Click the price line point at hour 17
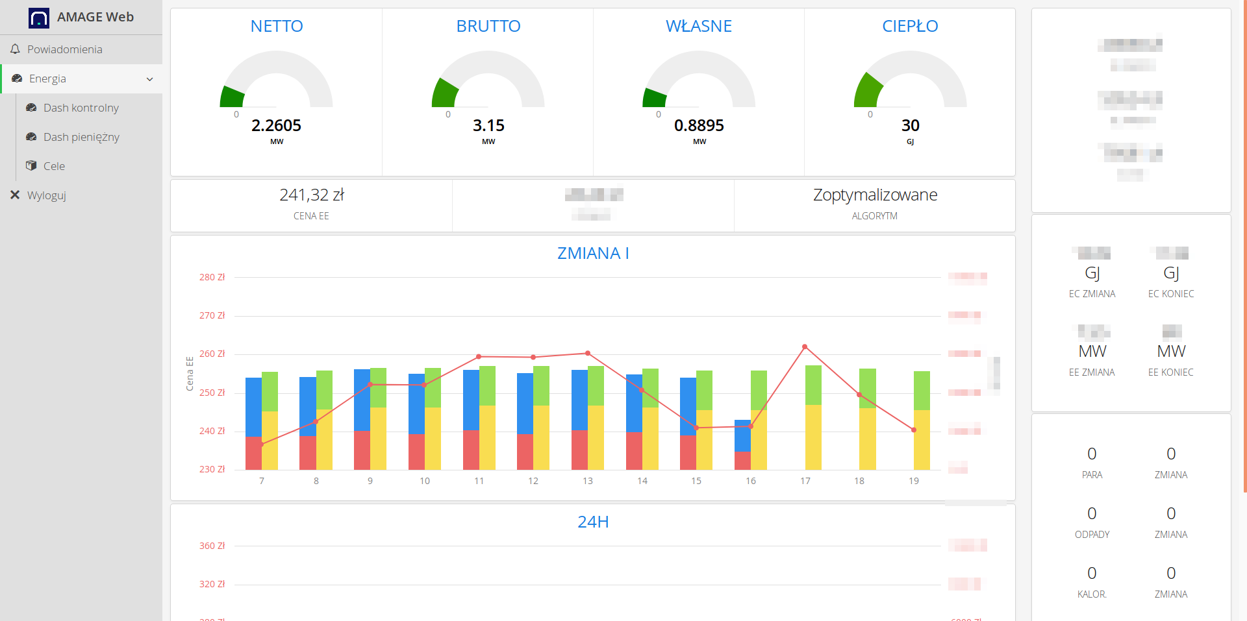 coord(805,347)
